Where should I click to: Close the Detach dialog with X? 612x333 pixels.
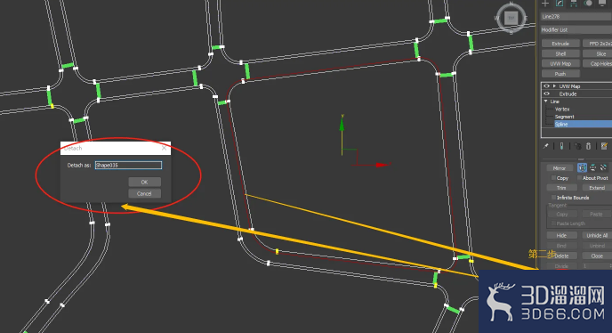pyautogui.click(x=164, y=148)
